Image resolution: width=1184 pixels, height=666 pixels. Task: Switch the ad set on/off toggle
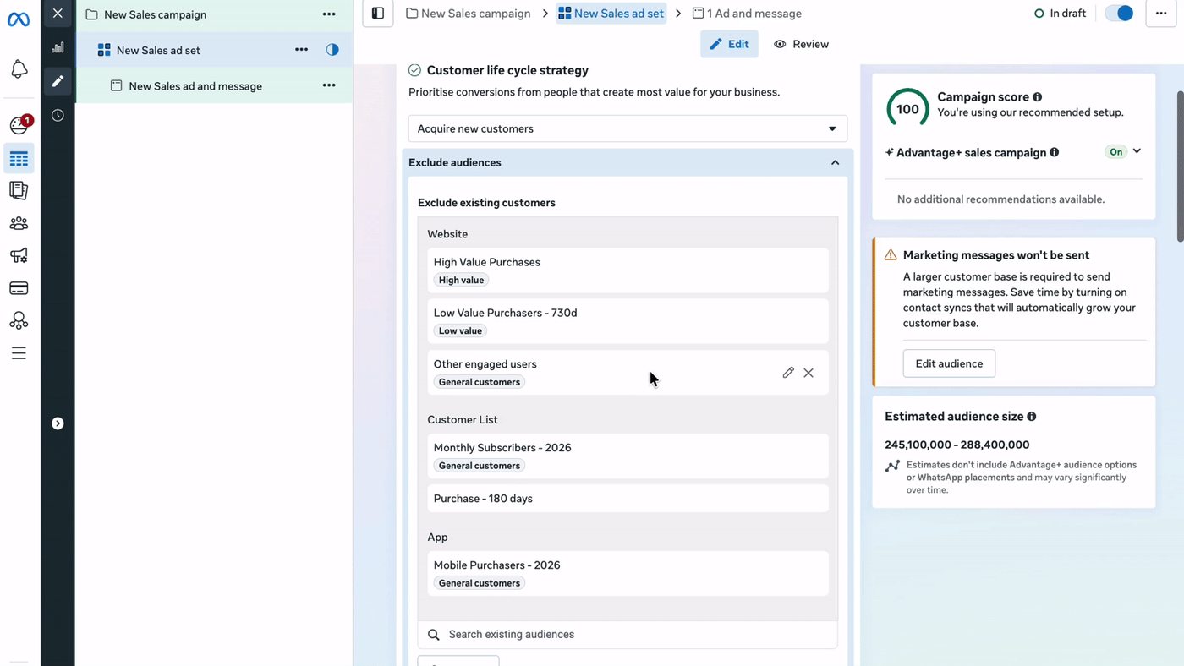pos(1120,14)
